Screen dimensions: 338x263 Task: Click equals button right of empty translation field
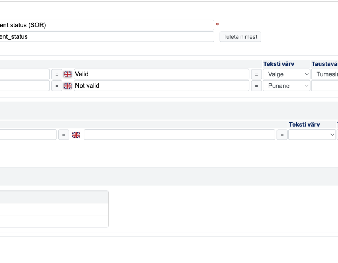point(282,135)
